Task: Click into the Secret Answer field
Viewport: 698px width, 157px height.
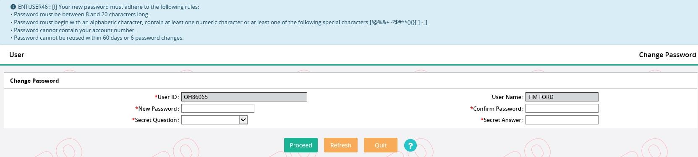Action: pyautogui.click(x=562, y=120)
